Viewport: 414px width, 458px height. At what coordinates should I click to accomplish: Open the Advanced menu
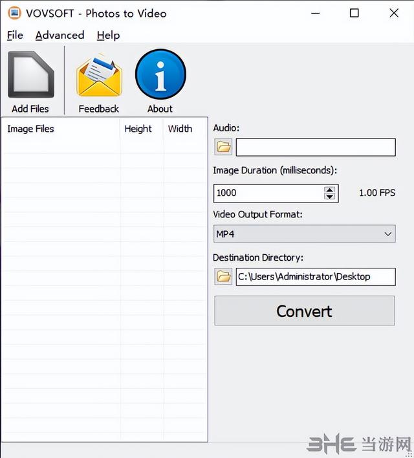tap(60, 36)
